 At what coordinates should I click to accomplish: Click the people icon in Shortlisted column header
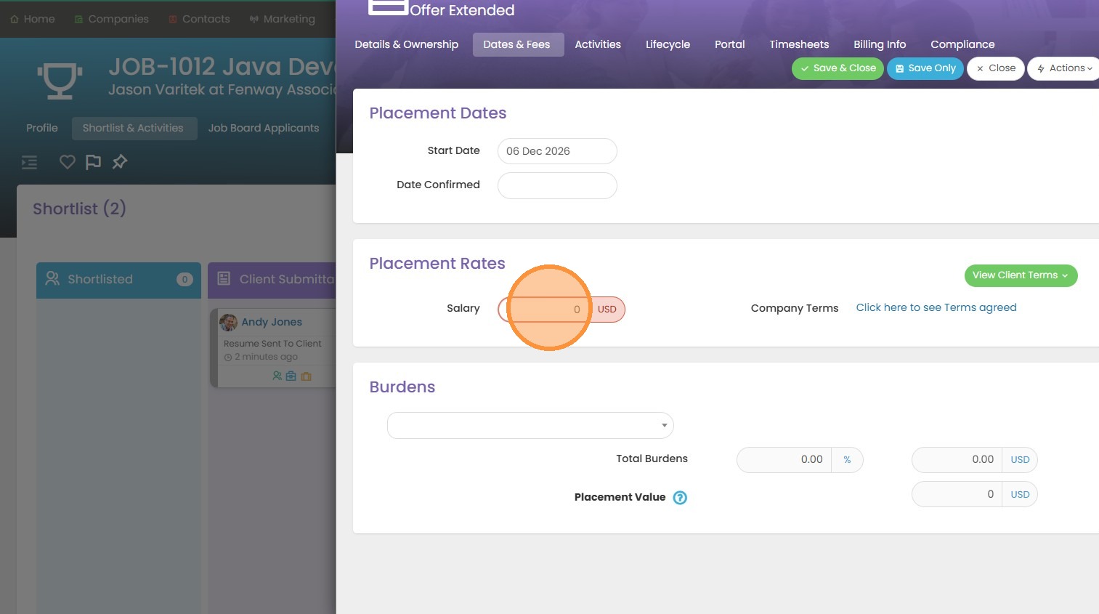(52, 279)
